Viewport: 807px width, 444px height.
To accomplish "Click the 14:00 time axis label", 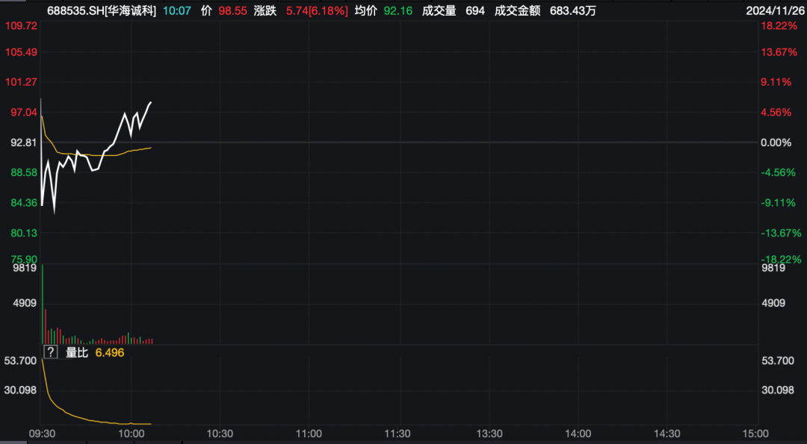I will (578, 434).
